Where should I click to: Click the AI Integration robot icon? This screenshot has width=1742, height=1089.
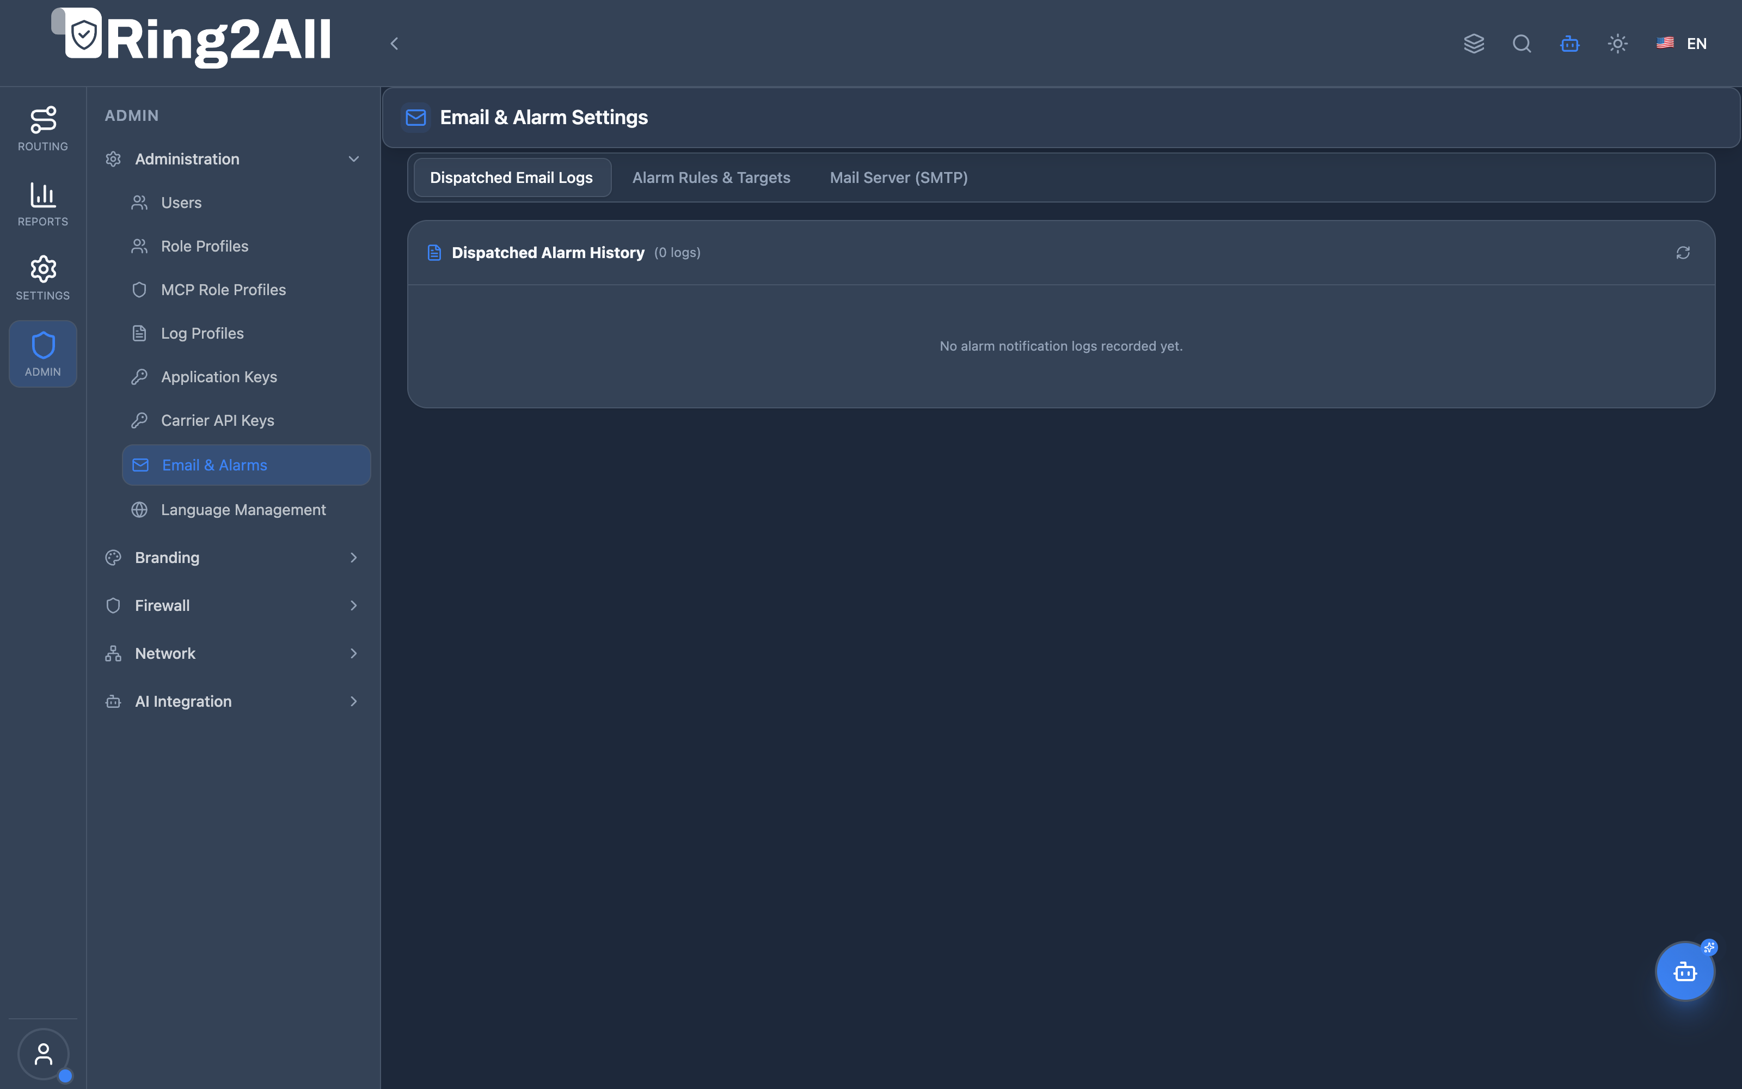[113, 701]
